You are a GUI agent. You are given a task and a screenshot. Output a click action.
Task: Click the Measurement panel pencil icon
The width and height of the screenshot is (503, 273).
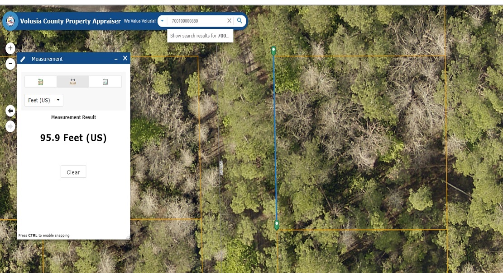(x=23, y=59)
